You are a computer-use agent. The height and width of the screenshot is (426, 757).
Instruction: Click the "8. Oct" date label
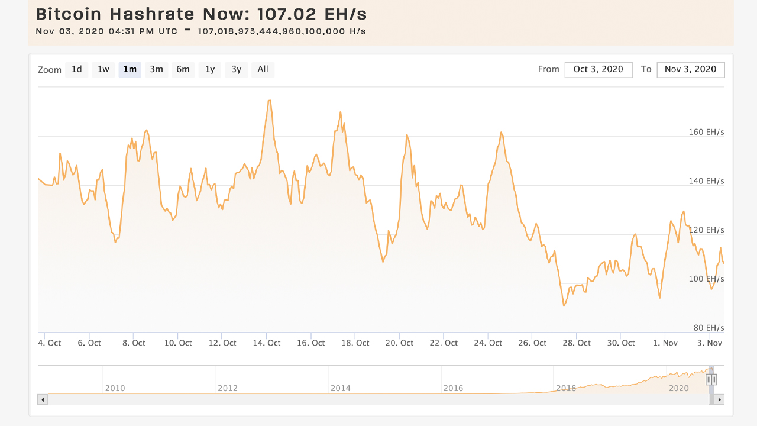click(134, 343)
